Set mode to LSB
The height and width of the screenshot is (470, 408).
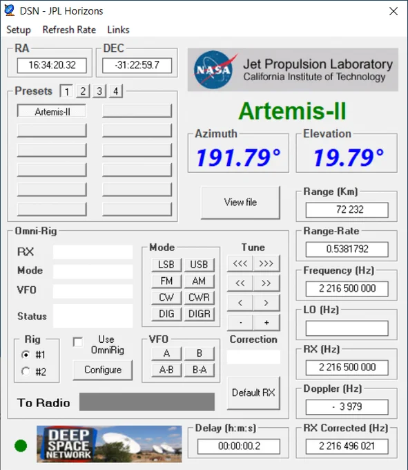166,264
